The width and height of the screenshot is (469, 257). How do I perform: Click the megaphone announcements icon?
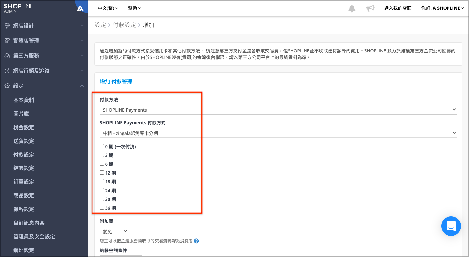tap(370, 8)
